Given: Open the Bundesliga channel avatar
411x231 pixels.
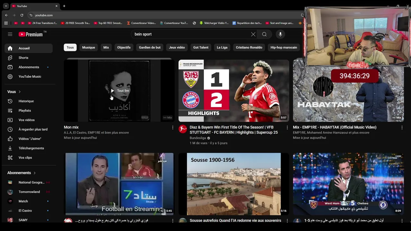Looking at the screenshot, I should click(x=183, y=129).
